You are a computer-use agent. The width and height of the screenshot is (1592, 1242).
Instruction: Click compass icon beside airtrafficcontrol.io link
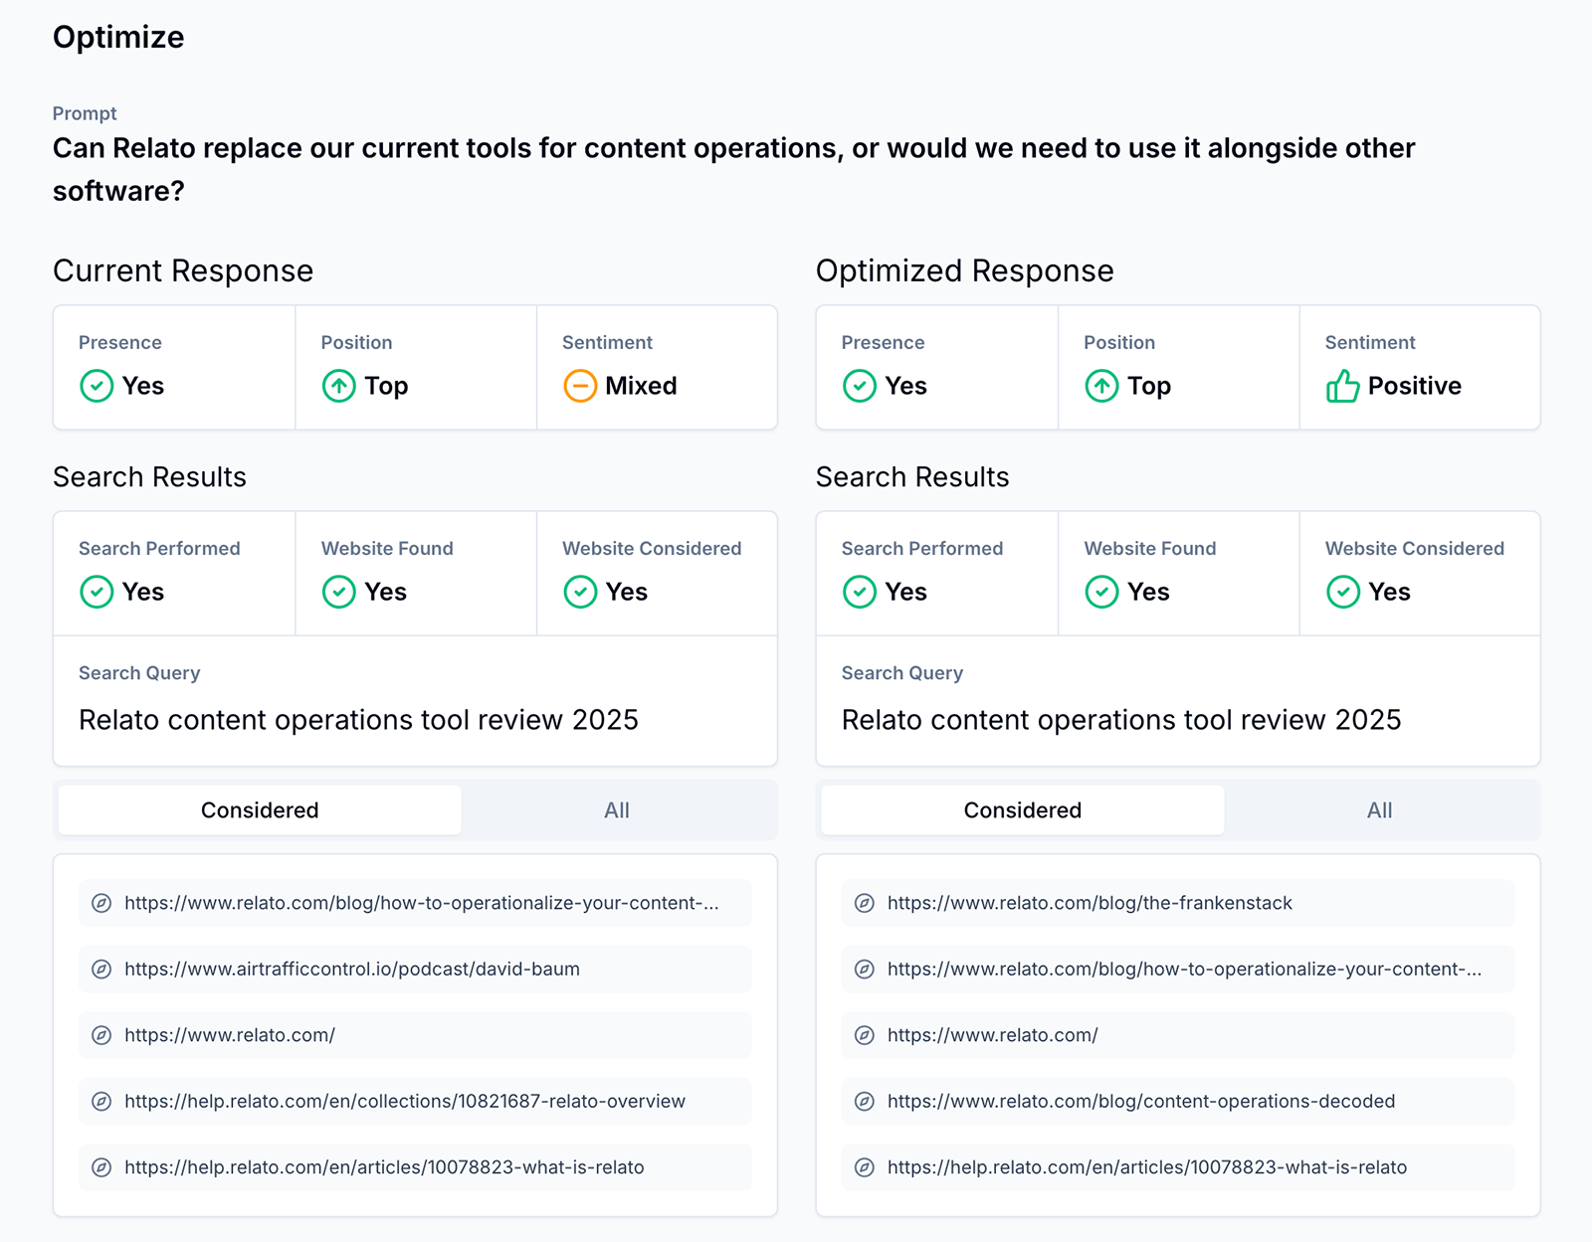(x=101, y=970)
